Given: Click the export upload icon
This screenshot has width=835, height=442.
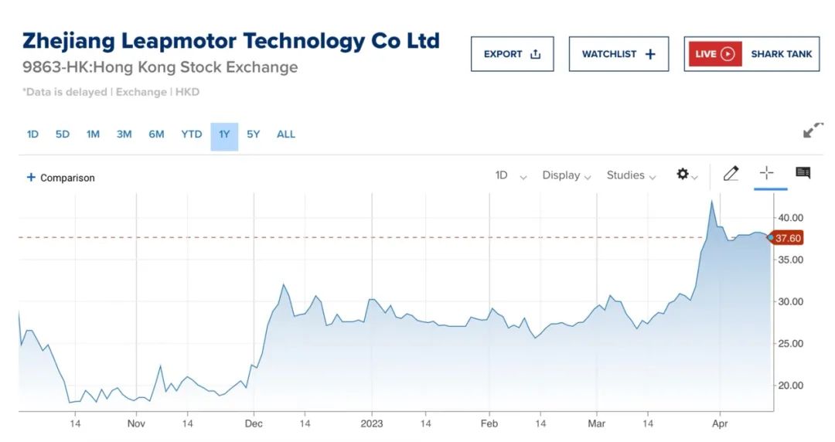Looking at the screenshot, I should pos(535,54).
